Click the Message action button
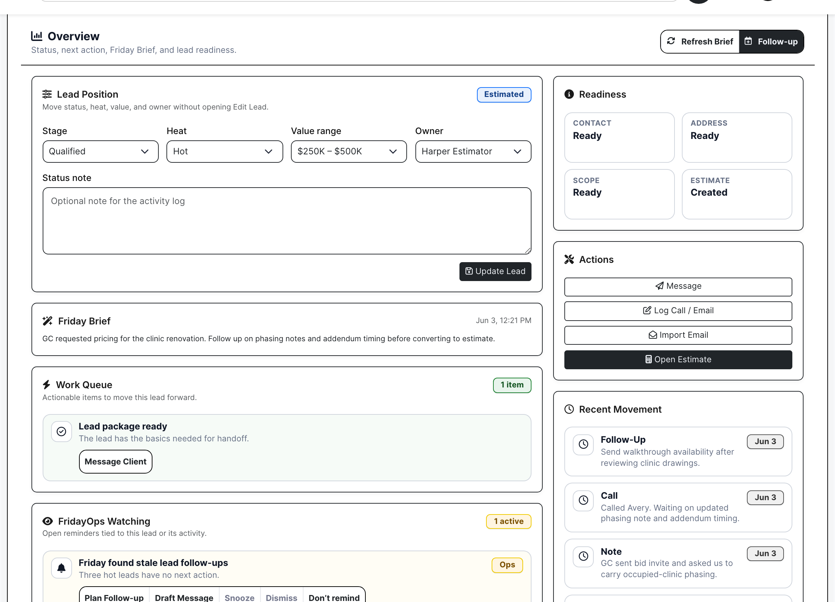Viewport: 835px width, 602px height. pos(678,286)
